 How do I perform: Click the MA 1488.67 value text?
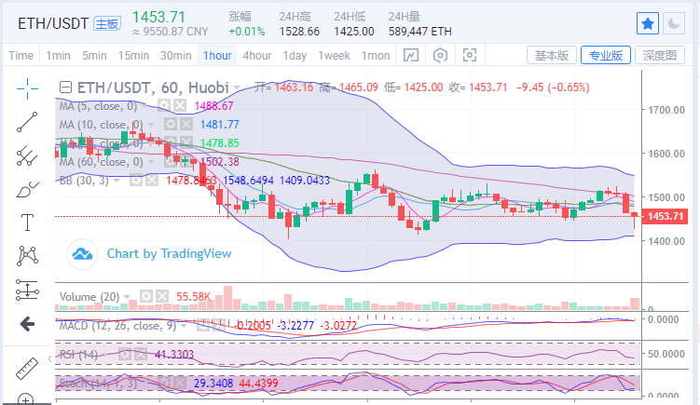(x=213, y=106)
